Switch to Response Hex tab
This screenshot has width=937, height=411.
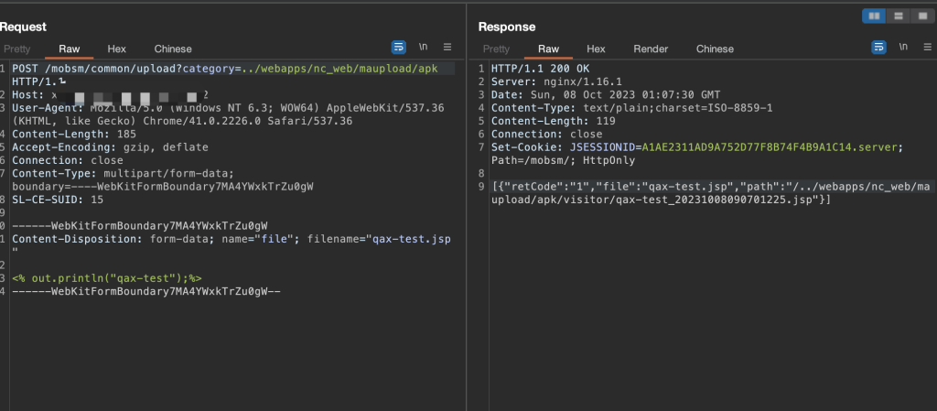(x=596, y=49)
